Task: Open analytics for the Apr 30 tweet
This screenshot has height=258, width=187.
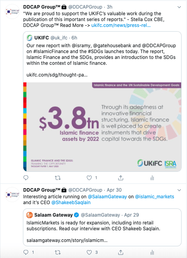Action: click(x=152, y=252)
